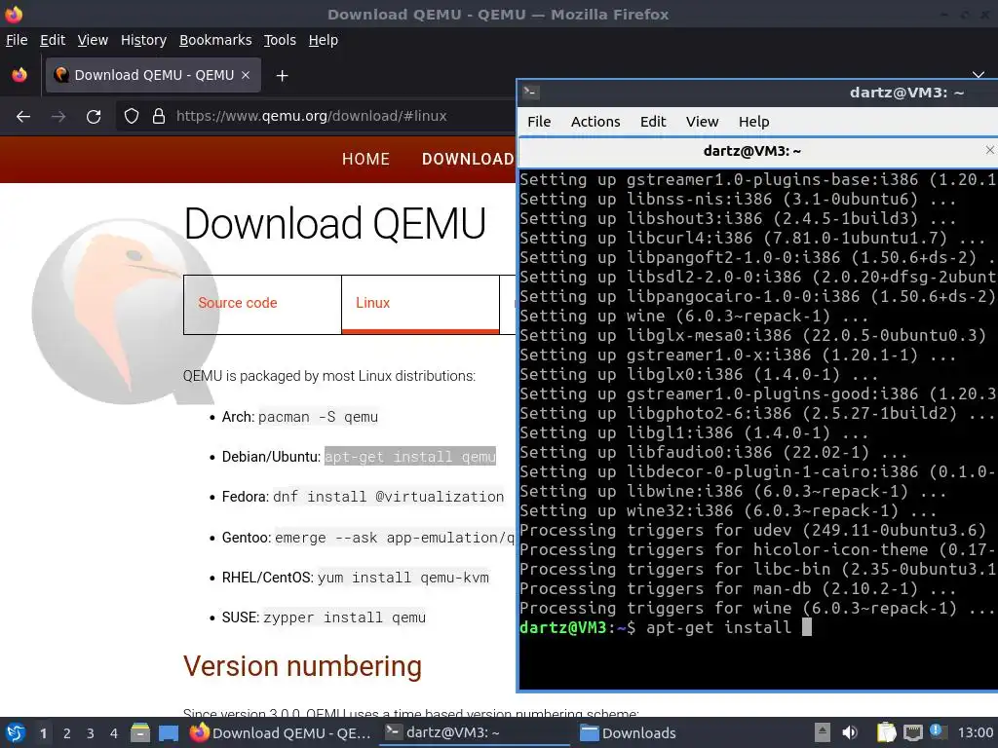Screen dimensions: 998x748
Task: Open Firefox Bookmarks menu
Action: click(215, 40)
